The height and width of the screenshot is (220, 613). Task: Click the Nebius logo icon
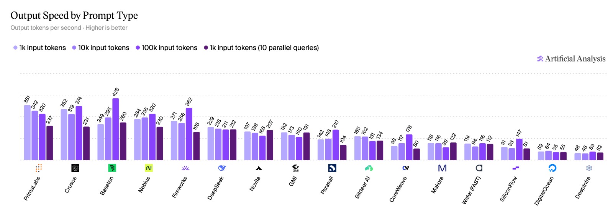point(149,168)
